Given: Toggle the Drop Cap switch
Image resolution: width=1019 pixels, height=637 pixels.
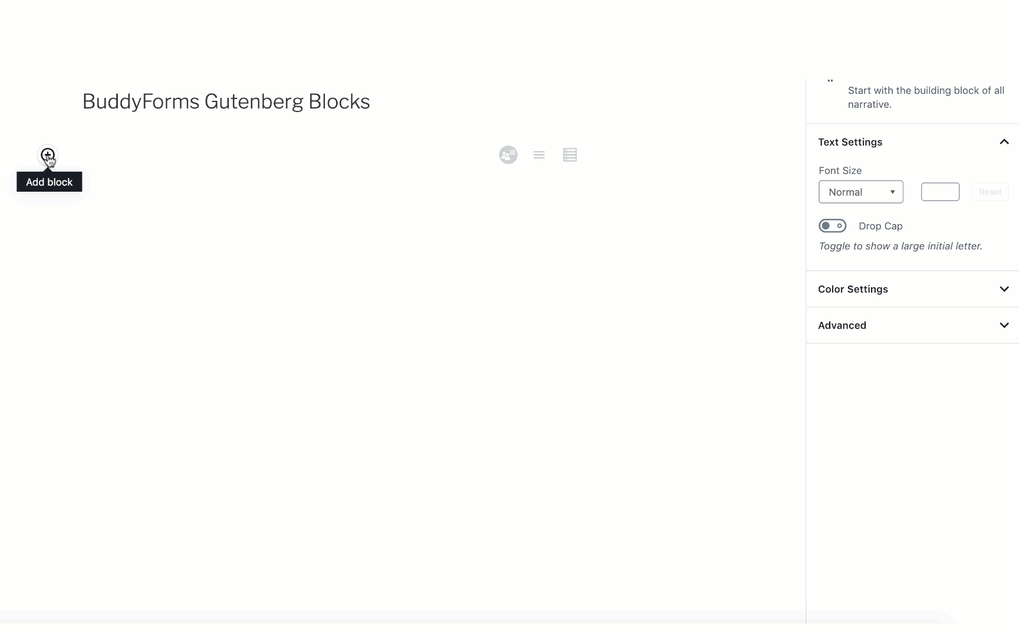Looking at the screenshot, I should (832, 226).
